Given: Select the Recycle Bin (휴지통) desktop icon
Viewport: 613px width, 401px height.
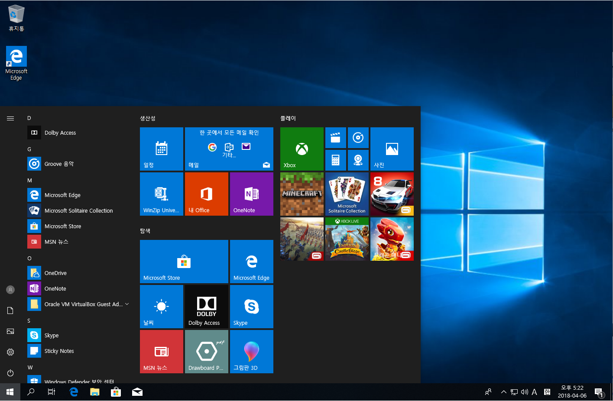Looking at the screenshot, I should (x=16, y=18).
